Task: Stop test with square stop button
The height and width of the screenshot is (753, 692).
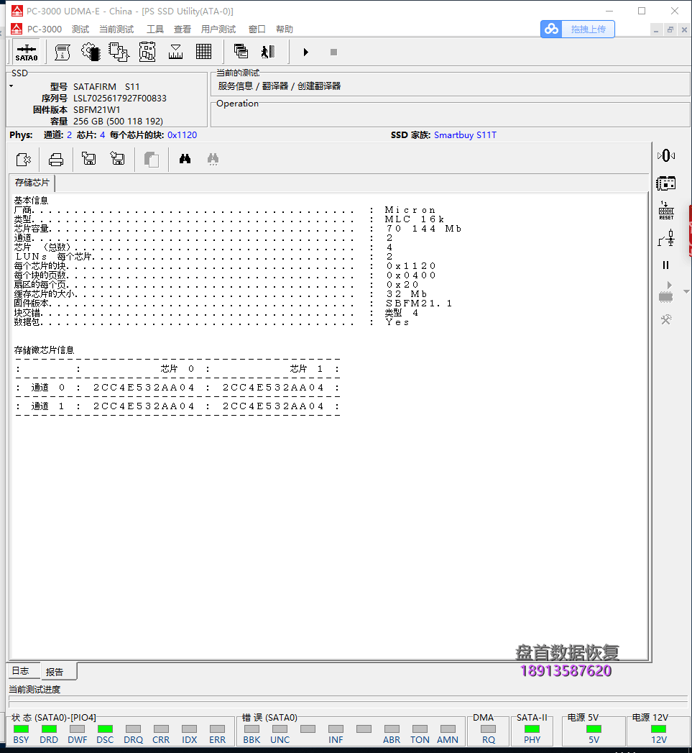Action: [x=333, y=52]
